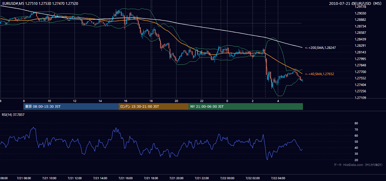Image resolution: width=386 pixels, height=181 pixels.
Task: Click the 7/21 10:00 bottom time label
Action: coord(49,178)
